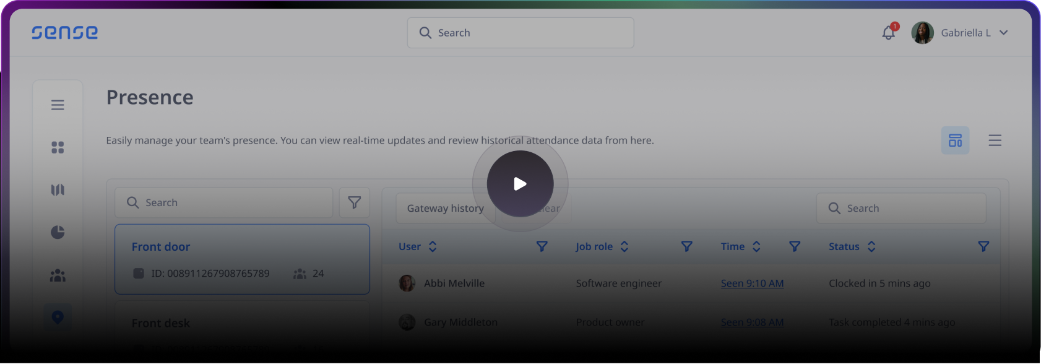Open the pie chart reports icon
The image size is (1041, 364).
point(58,232)
